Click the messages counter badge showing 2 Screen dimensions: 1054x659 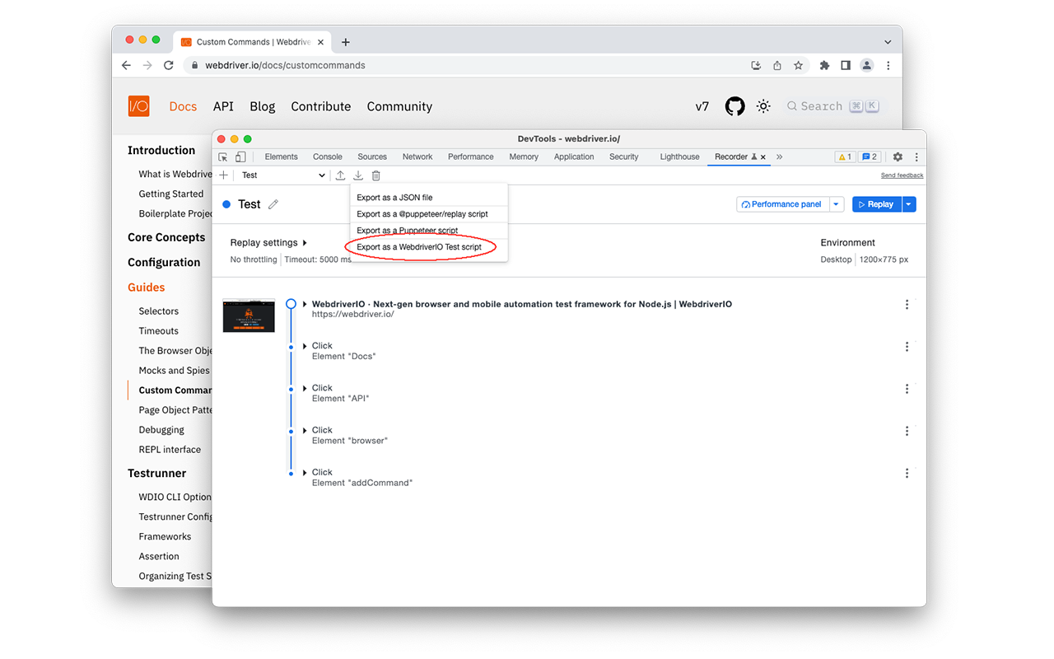[869, 157]
